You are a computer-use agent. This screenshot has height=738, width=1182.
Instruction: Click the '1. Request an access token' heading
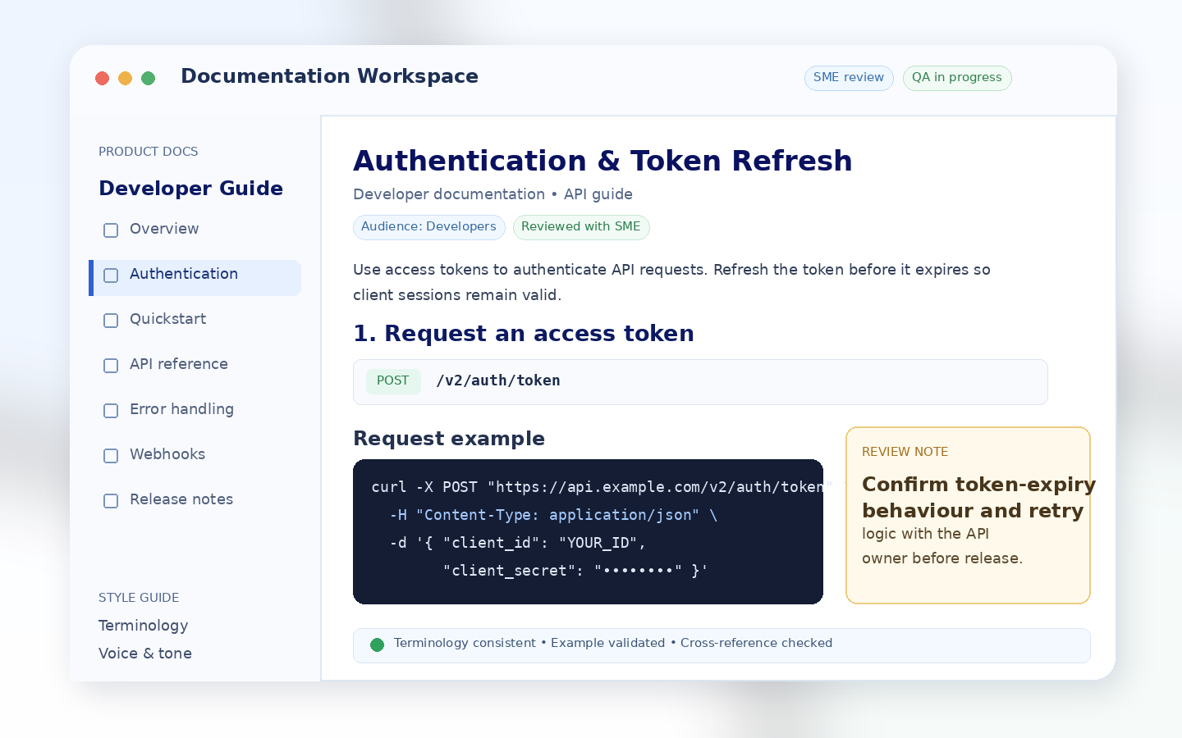pos(524,334)
